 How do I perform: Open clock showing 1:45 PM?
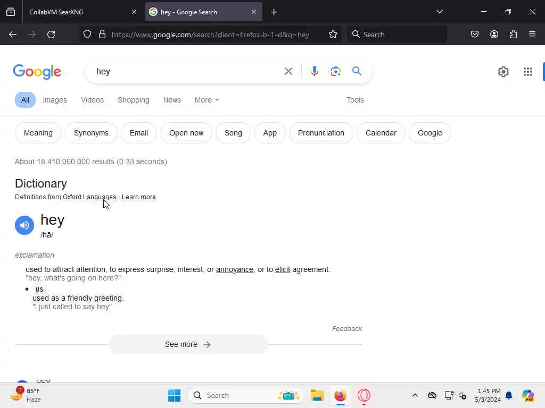point(488,395)
